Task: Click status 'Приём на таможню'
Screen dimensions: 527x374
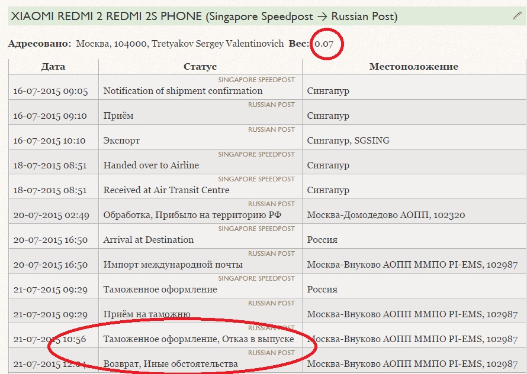Action: pyautogui.click(x=146, y=314)
